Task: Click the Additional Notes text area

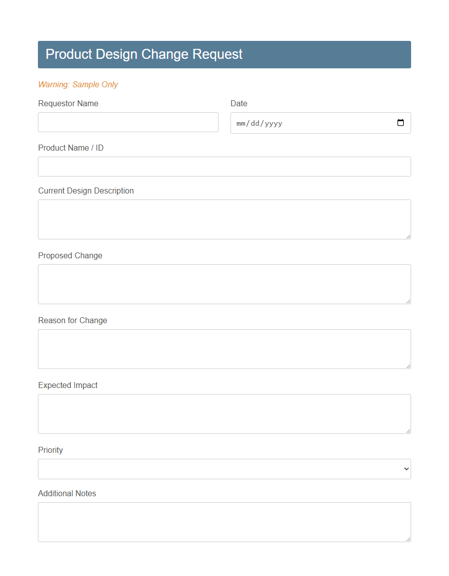Action: coord(224,522)
